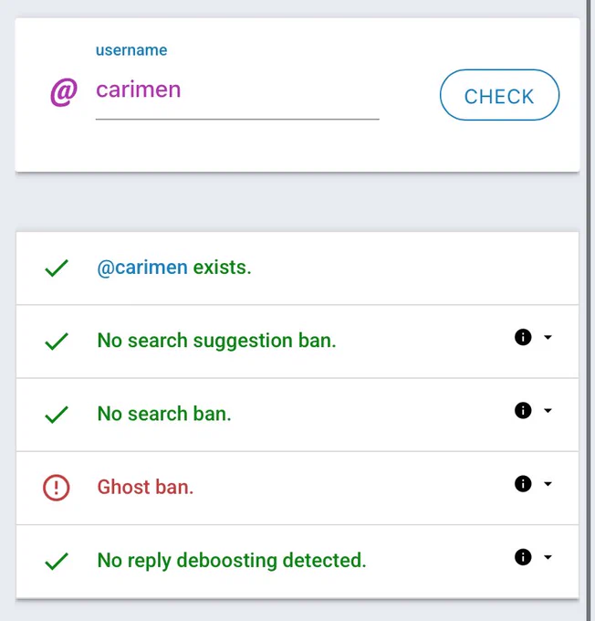Click info icon for reply deboosting

coord(523,557)
